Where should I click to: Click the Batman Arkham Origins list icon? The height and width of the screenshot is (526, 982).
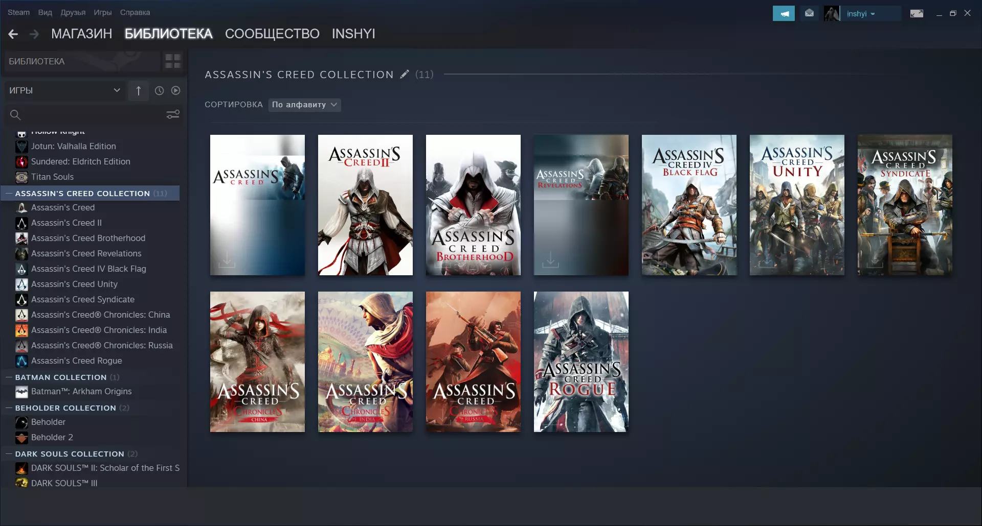tap(21, 392)
